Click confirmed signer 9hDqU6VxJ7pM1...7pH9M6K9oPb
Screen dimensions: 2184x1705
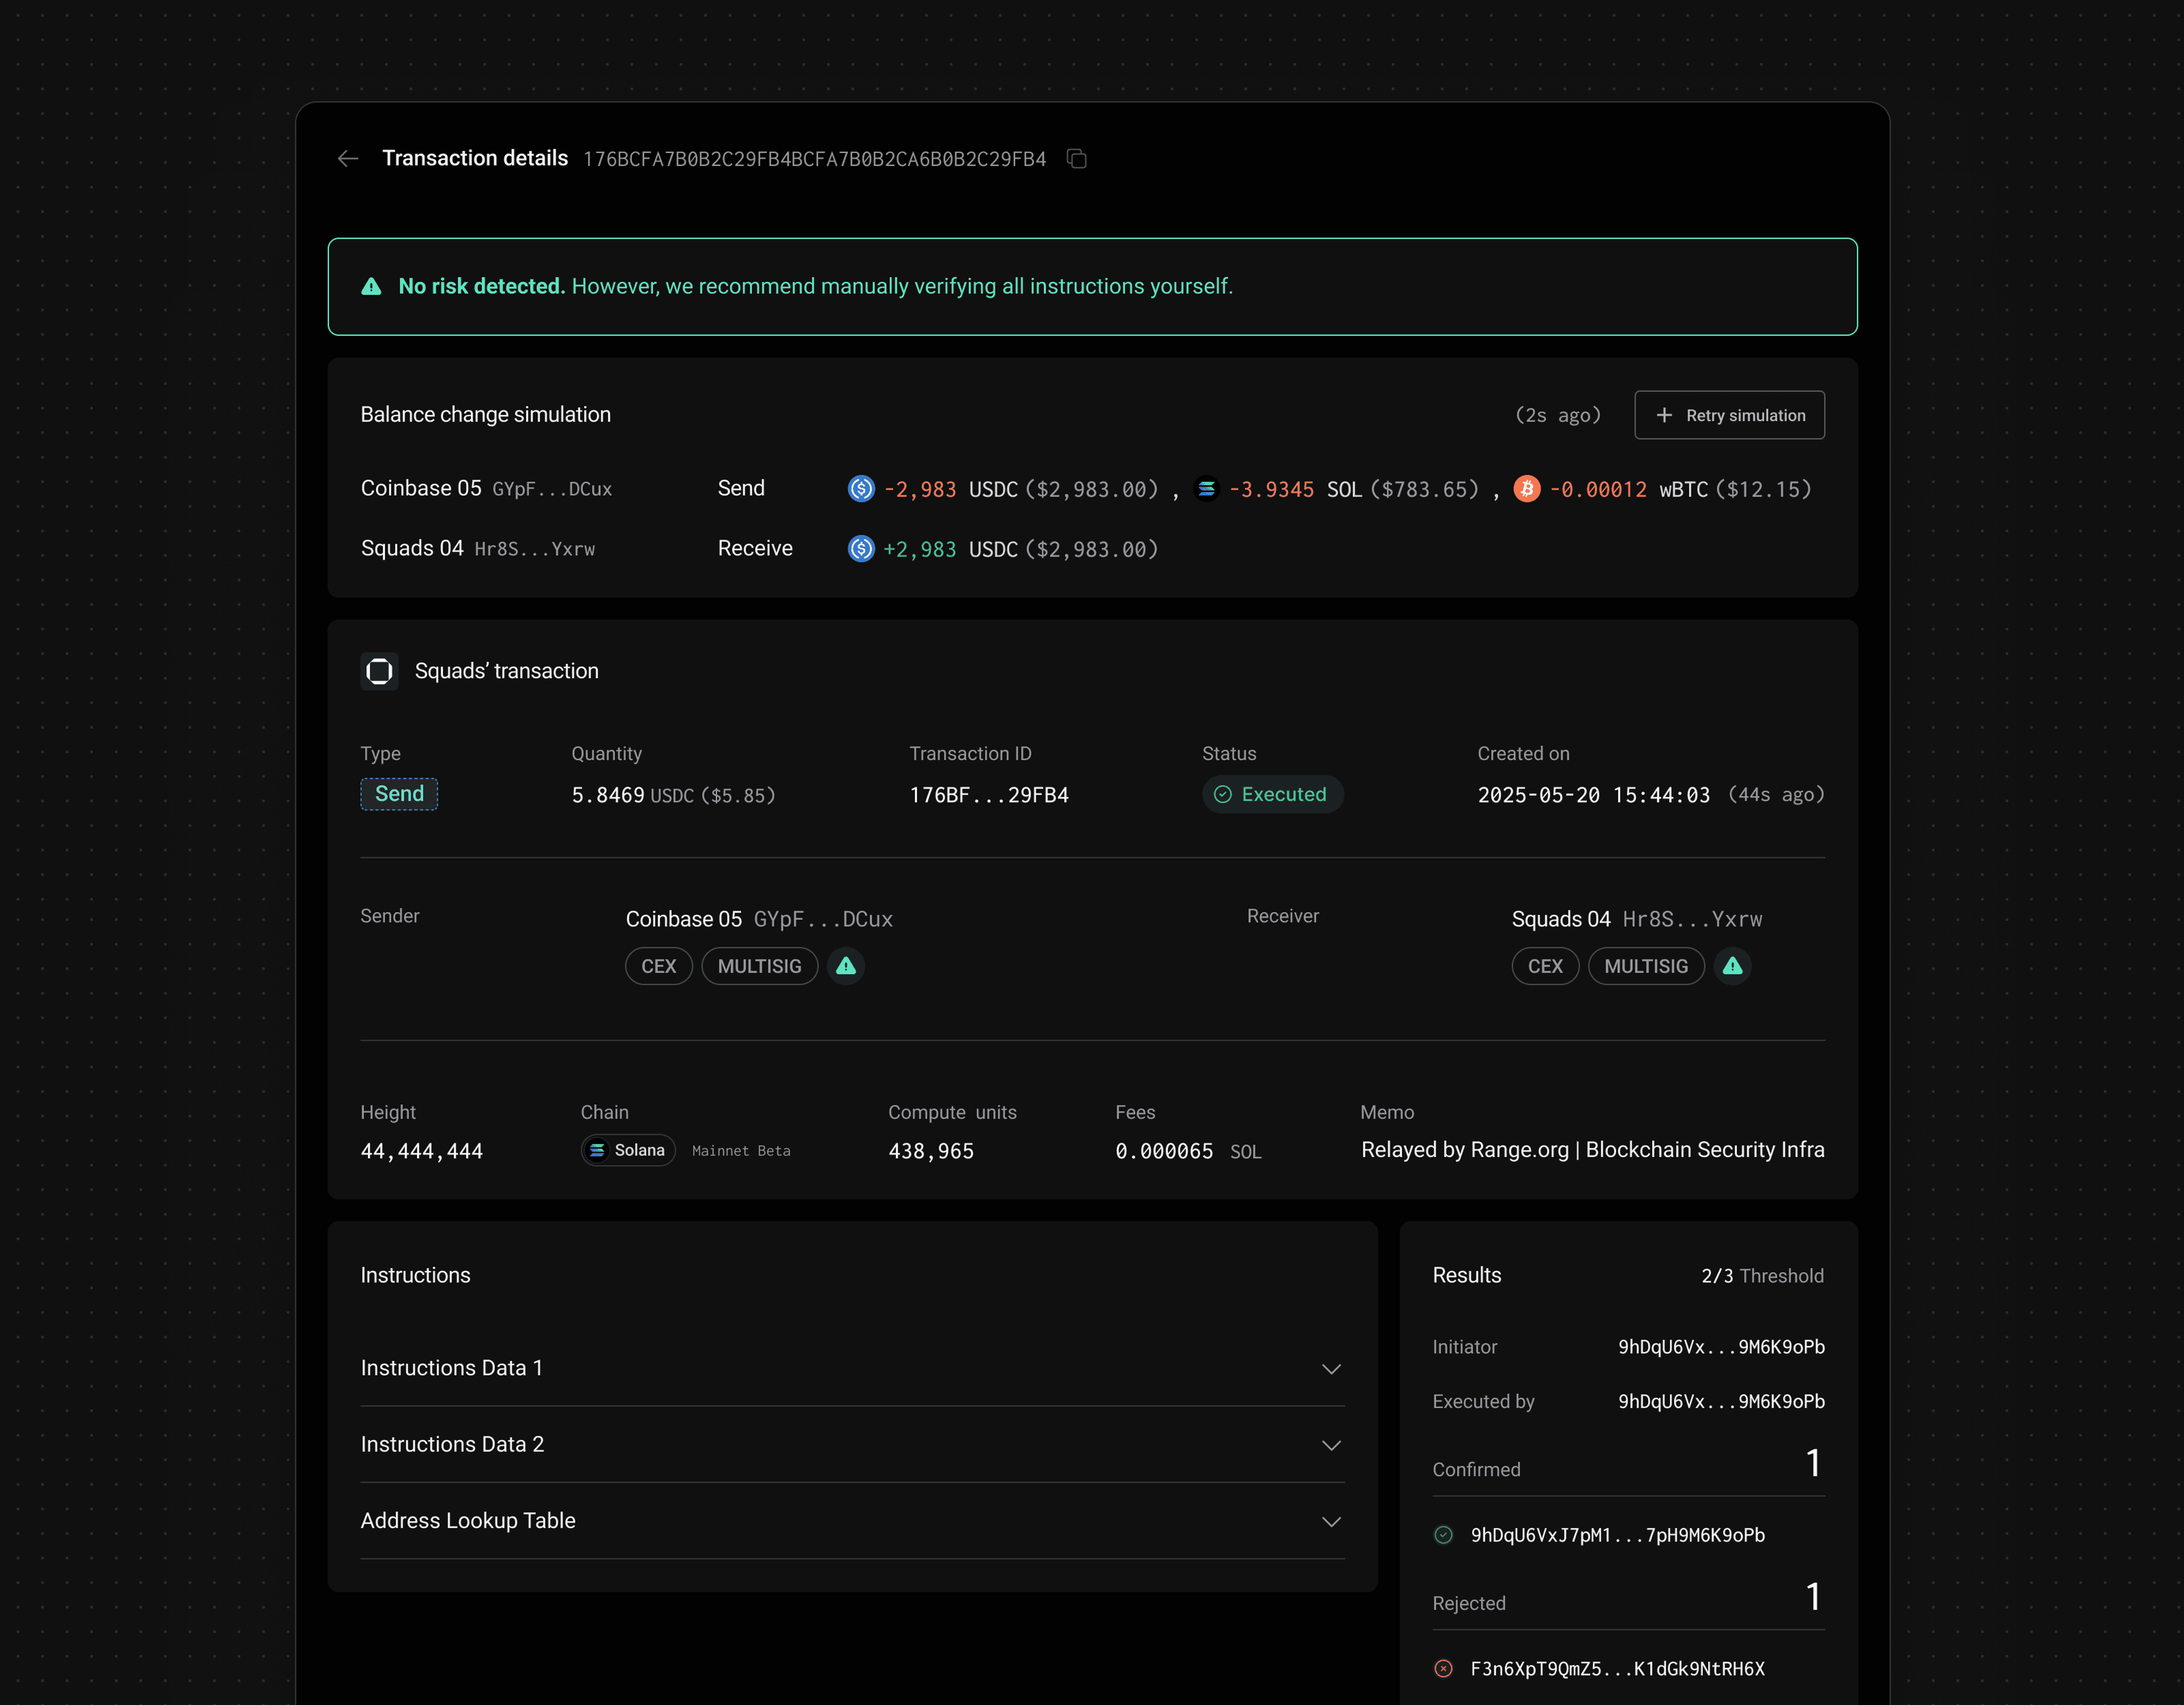[x=1617, y=1535]
